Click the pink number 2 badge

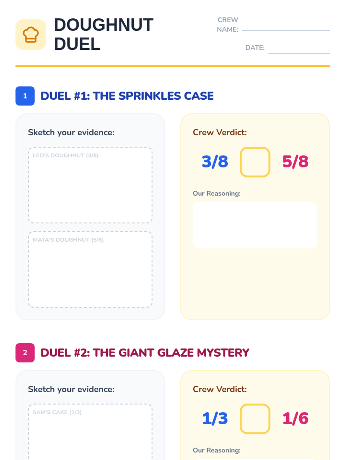pyautogui.click(x=25, y=353)
